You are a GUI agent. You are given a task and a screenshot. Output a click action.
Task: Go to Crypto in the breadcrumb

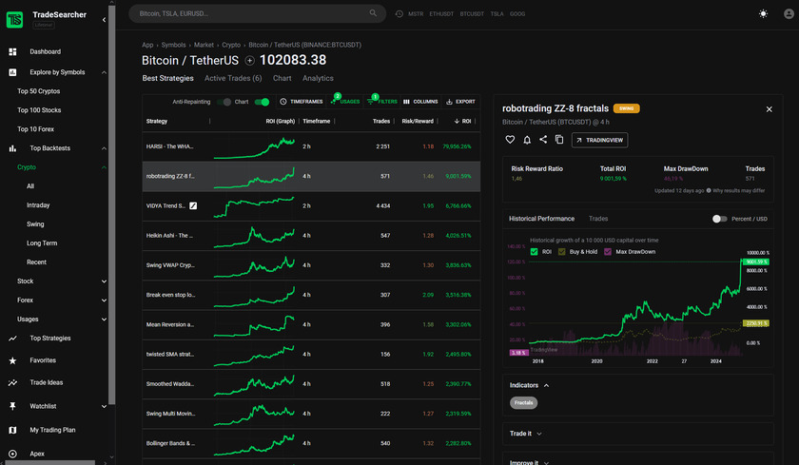click(231, 45)
